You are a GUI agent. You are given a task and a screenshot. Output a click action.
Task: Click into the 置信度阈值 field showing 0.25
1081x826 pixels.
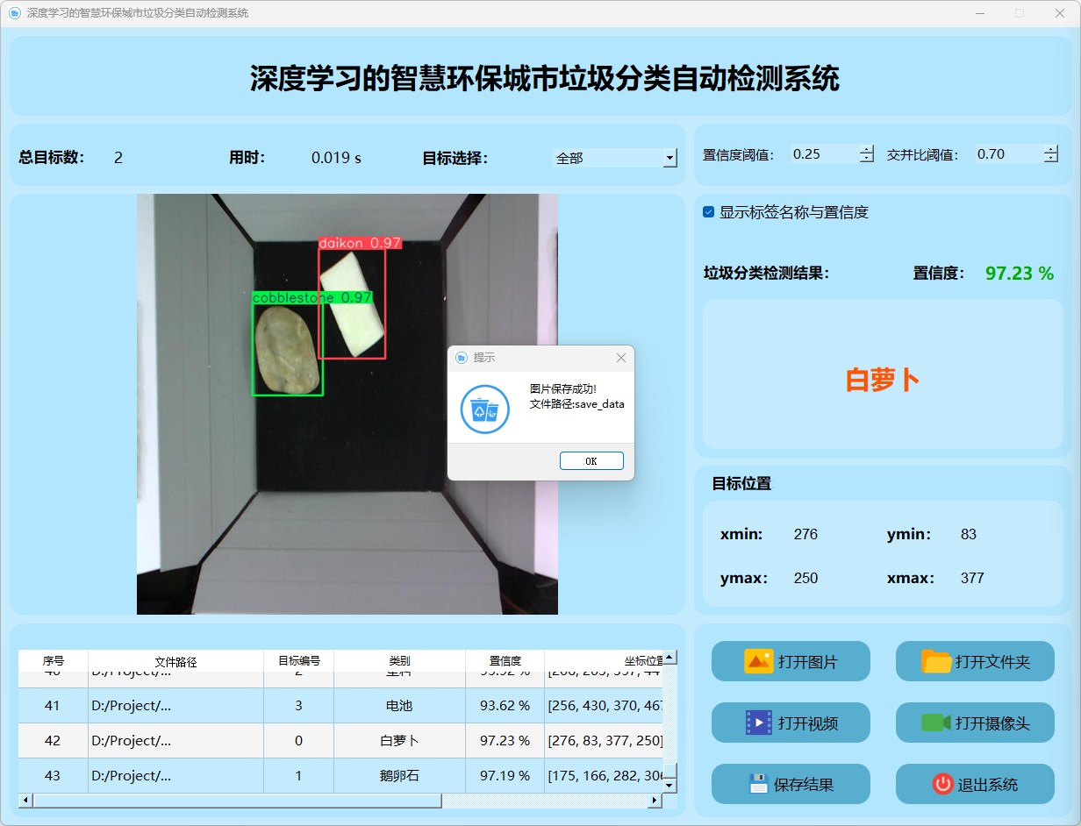point(823,154)
